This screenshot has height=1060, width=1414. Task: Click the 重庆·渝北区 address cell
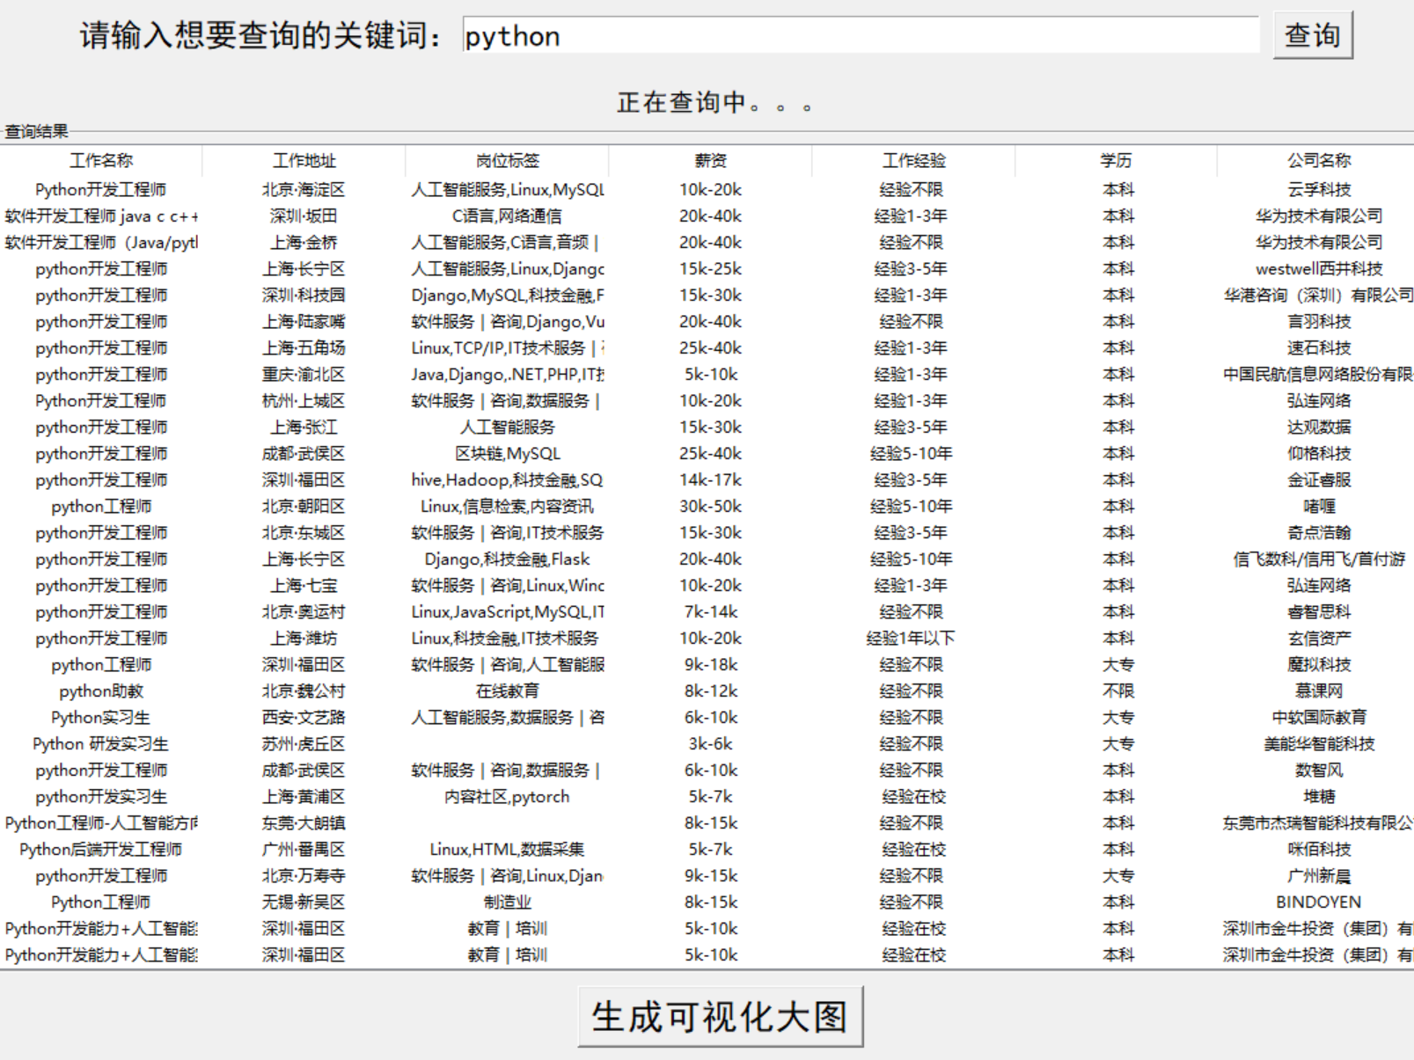(304, 374)
